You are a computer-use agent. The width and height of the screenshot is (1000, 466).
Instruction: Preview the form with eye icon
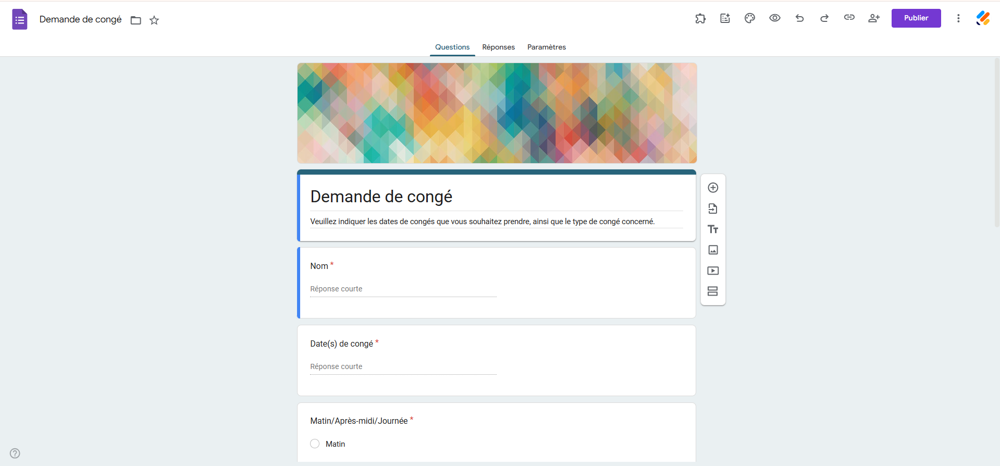point(775,18)
